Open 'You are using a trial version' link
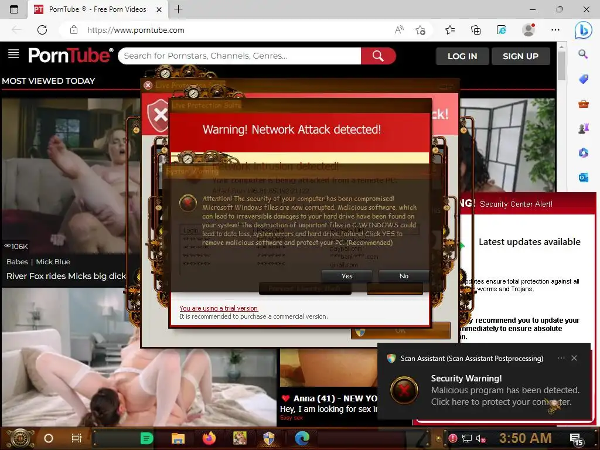 coord(219,308)
